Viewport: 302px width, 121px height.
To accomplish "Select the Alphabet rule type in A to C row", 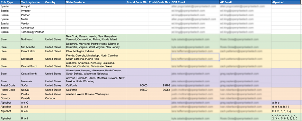I will [10, 103].
